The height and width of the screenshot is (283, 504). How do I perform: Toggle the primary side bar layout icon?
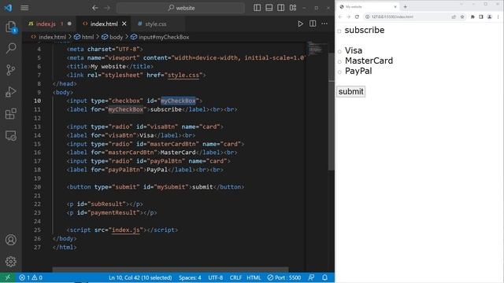(258, 8)
